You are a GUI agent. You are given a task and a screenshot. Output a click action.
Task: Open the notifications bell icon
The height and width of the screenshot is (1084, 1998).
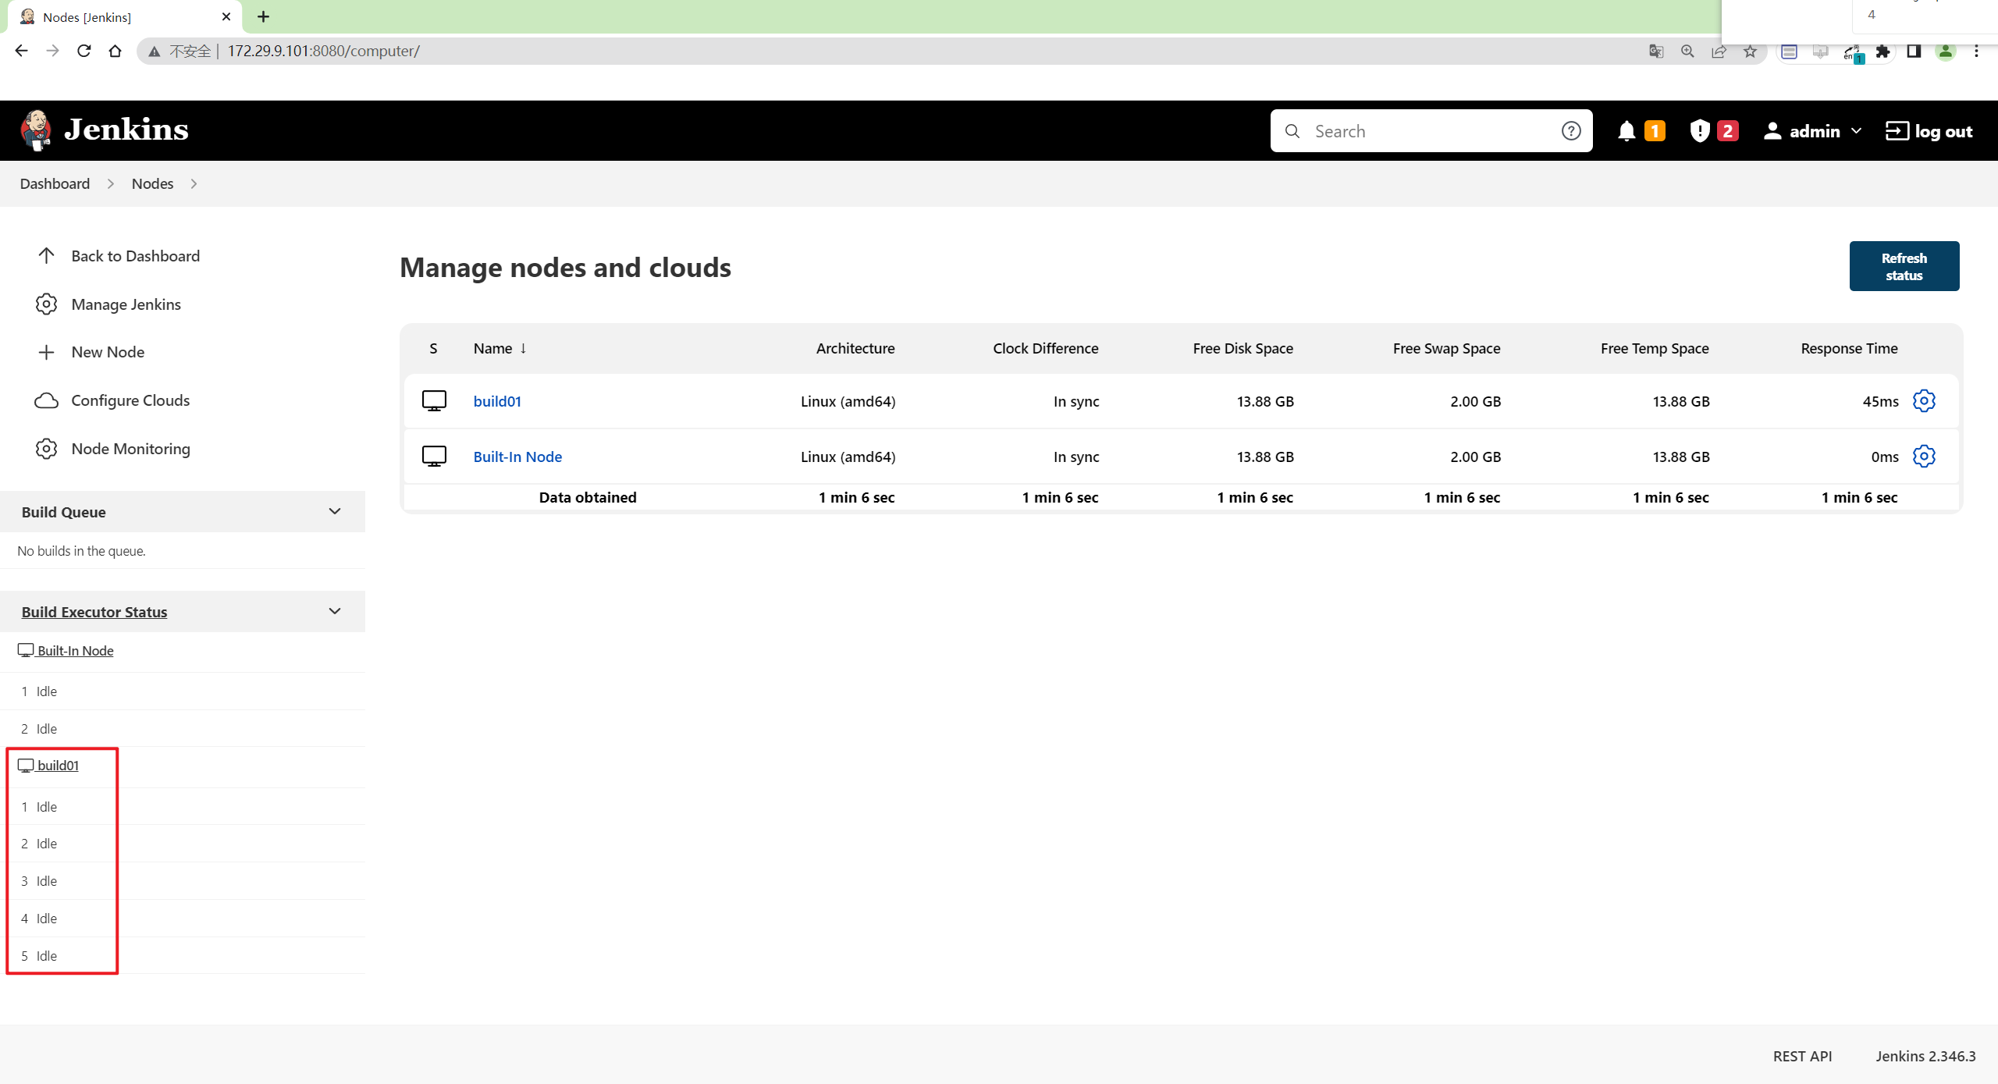(1626, 131)
